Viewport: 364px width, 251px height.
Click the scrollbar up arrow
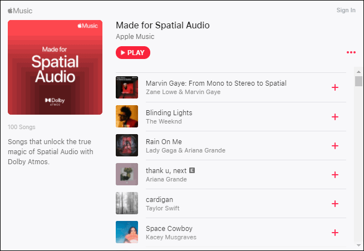pyautogui.click(x=358, y=72)
